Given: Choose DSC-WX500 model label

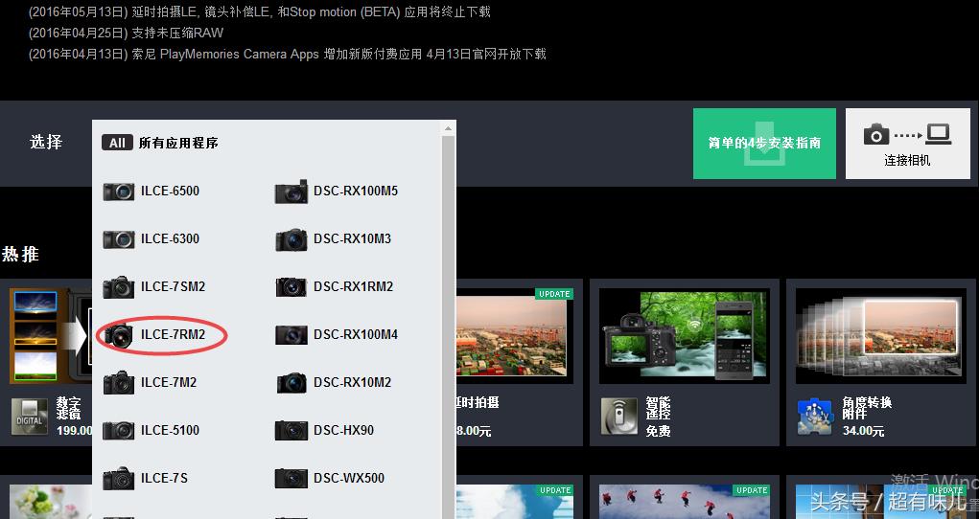Looking at the screenshot, I should (349, 479).
